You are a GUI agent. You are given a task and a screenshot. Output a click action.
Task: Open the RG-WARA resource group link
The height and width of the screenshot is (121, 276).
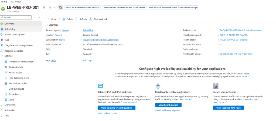pyautogui.click(x=88, y=30)
